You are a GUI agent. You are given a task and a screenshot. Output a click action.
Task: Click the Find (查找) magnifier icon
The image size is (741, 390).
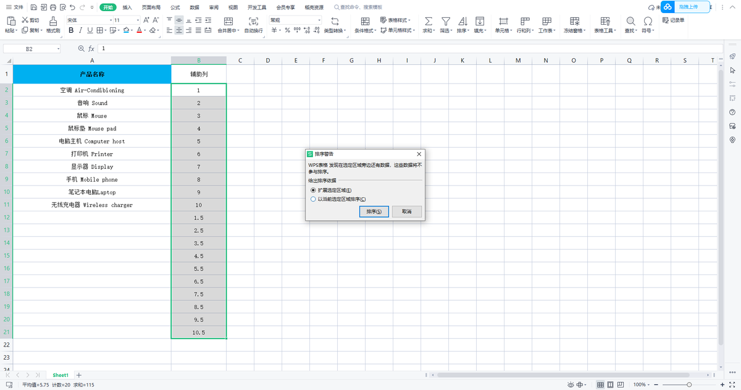point(630,21)
